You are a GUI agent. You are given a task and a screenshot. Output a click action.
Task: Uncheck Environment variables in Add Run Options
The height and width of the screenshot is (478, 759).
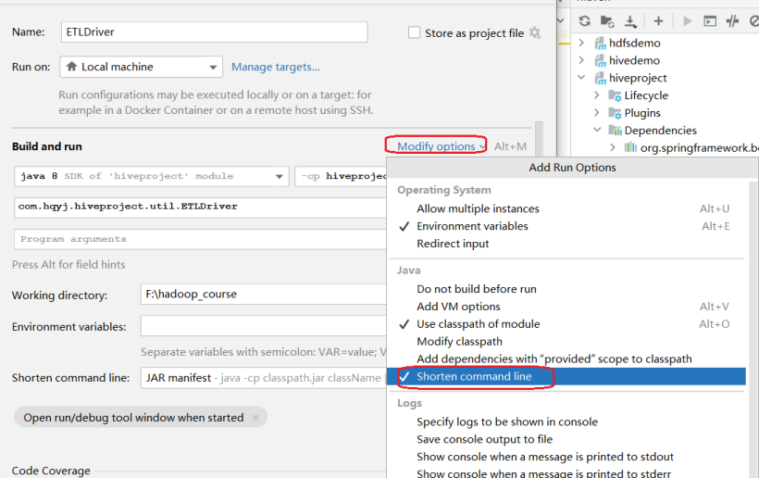click(x=472, y=226)
